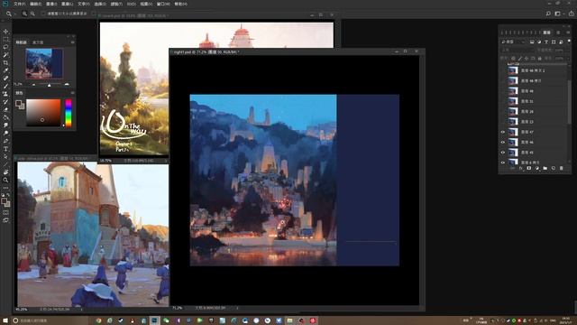
Task: Adjust the Navigator zoom slider handle
Action: [49, 85]
